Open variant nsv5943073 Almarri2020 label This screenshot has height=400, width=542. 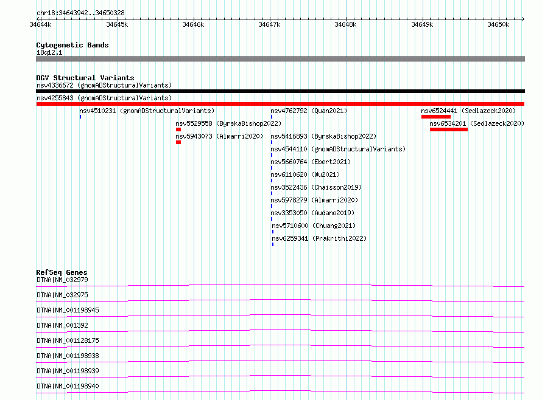click(219, 136)
